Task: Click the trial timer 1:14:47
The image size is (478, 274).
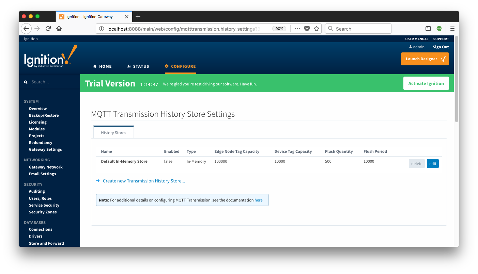Action: [149, 84]
